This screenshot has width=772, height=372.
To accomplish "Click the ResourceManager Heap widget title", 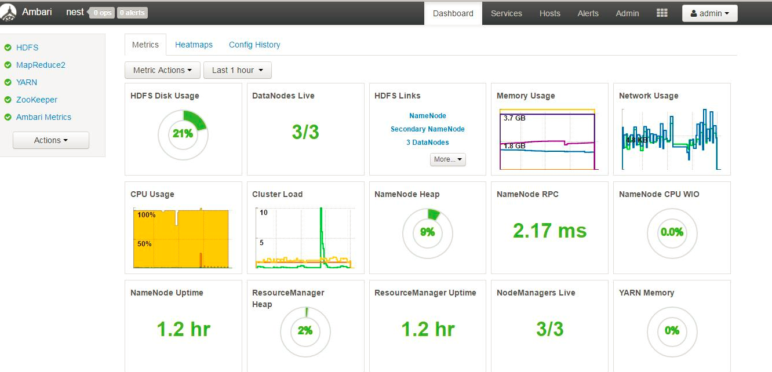I will click(x=288, y=298).
